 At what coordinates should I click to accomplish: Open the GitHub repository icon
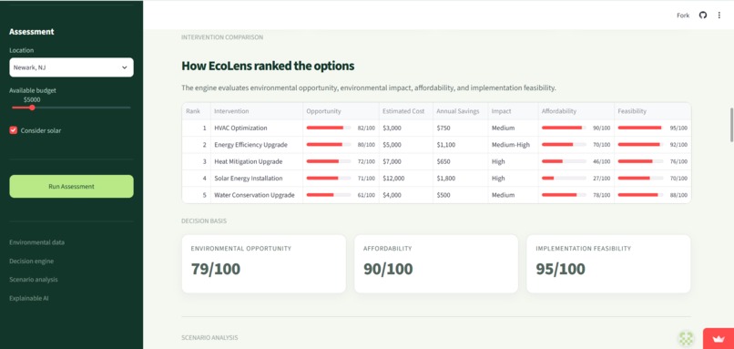pos(703,15)
